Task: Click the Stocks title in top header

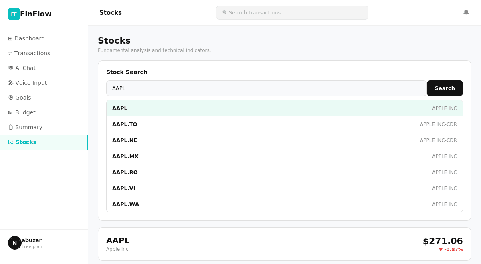Action: [x=111, y=13]
